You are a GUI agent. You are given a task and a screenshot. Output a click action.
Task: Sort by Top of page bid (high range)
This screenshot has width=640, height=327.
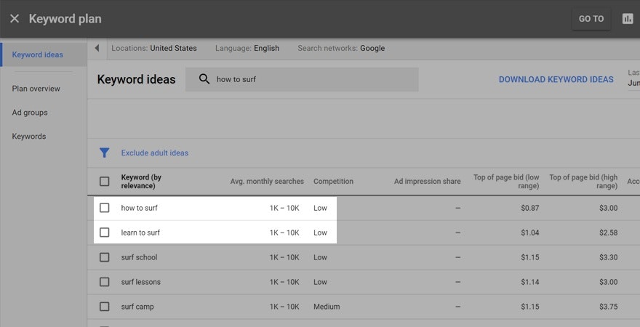tap(583, 182)
